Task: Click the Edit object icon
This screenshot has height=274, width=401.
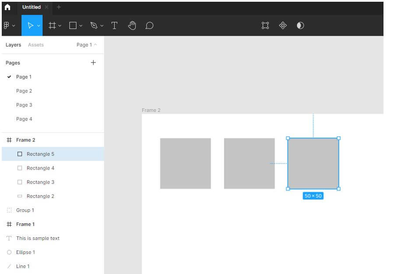Action: click(265, 25)
